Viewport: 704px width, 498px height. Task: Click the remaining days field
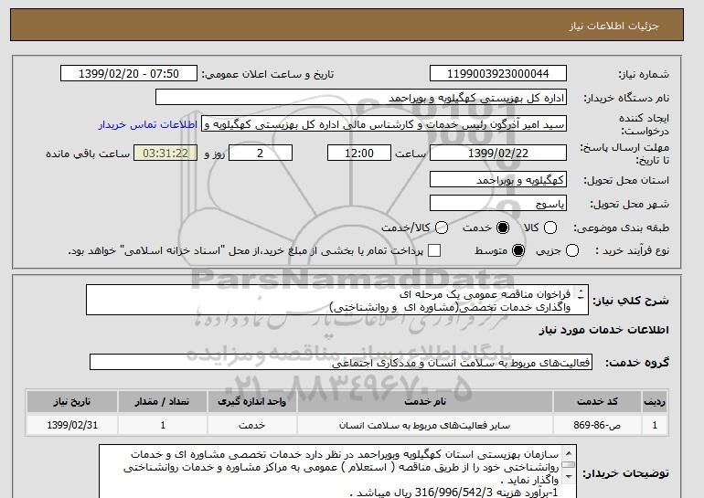click(x=261, y=153)
